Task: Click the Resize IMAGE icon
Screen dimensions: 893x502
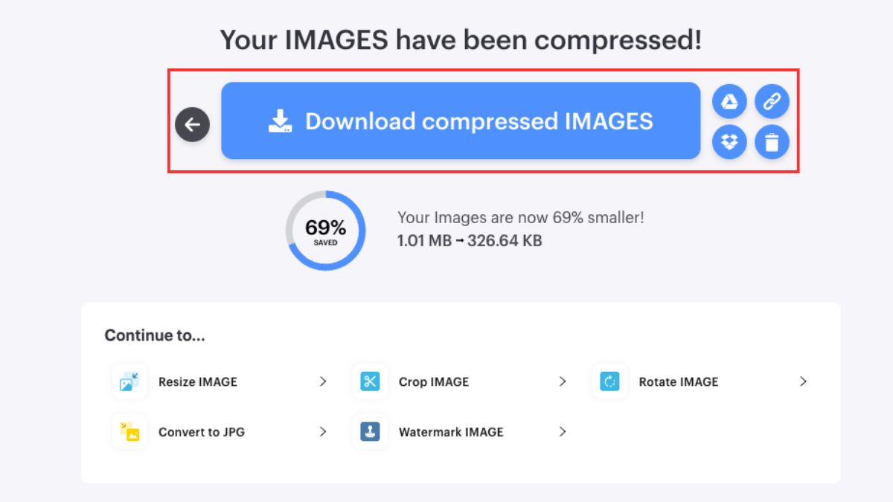Action: pyautogui.click(x=129, y=382)
